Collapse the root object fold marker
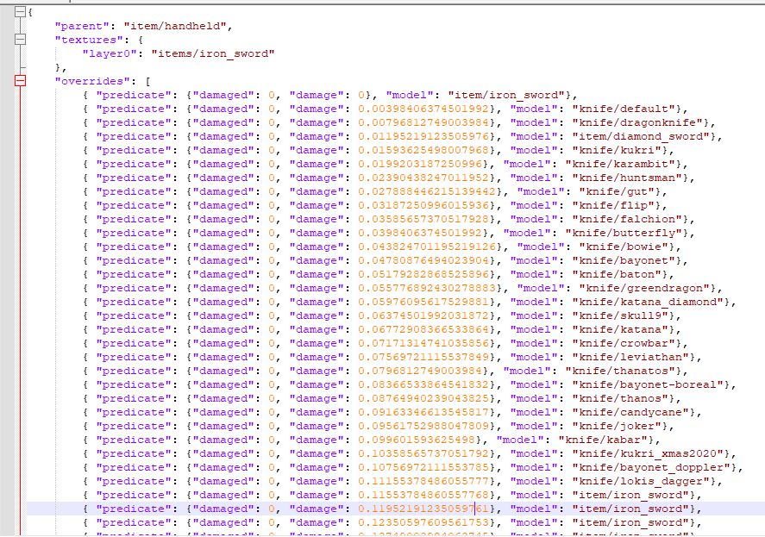This screenshot has width=765, height=537. (20, 12)
